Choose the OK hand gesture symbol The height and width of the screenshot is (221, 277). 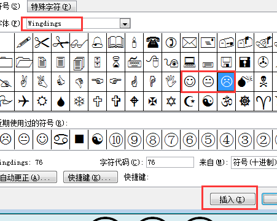pyautogui.click(x=42, y=81)
